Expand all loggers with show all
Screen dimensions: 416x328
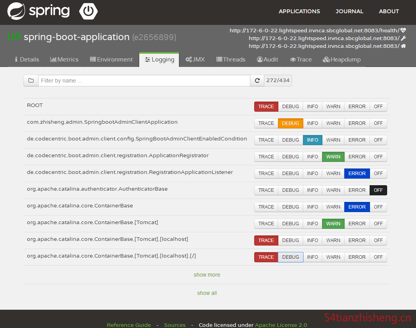click(207, 293)
